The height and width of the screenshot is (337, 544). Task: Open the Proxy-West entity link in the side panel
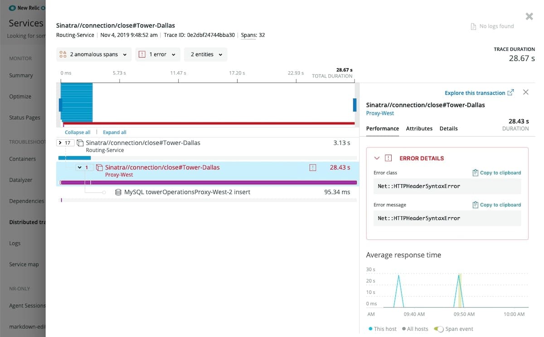(x=380, y=113)
